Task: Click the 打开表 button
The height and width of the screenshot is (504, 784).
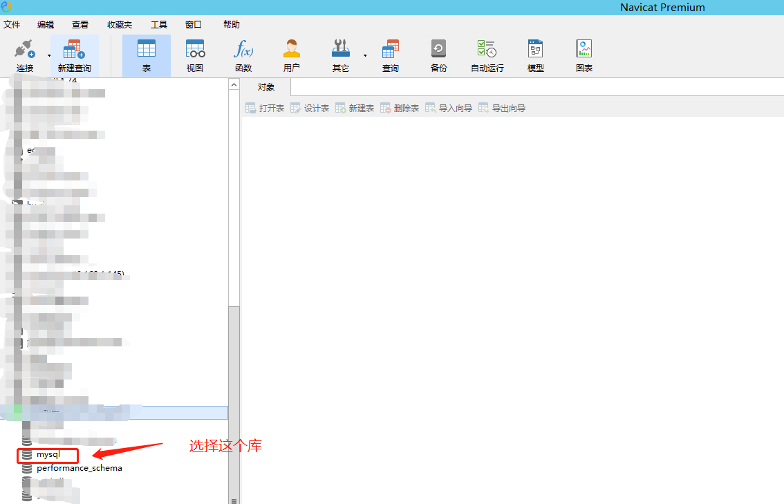Action: click(265, 108)
